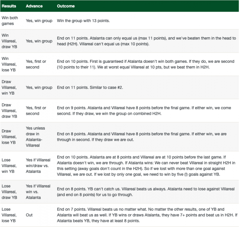Click the "Outcome" column header
This screenshot has width=240, height=227.
66,6
